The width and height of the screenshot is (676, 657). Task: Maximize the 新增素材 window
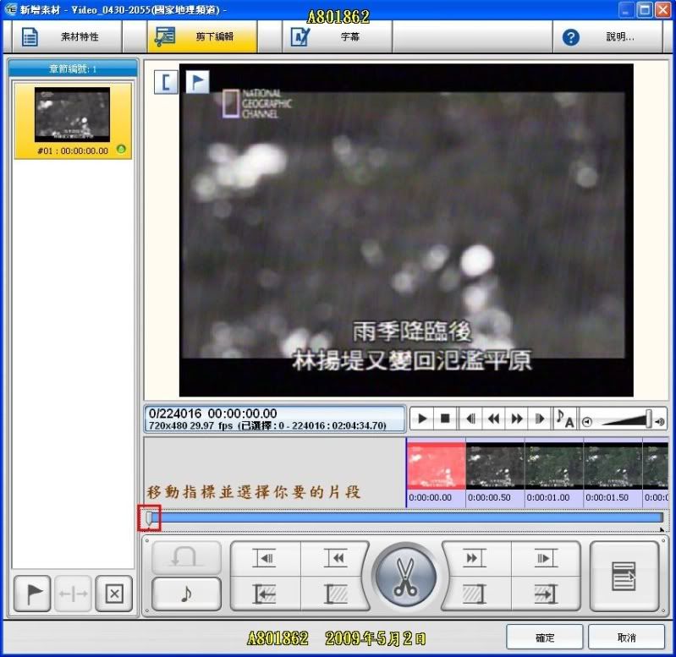pyautogui.click(x=645, y=10)
